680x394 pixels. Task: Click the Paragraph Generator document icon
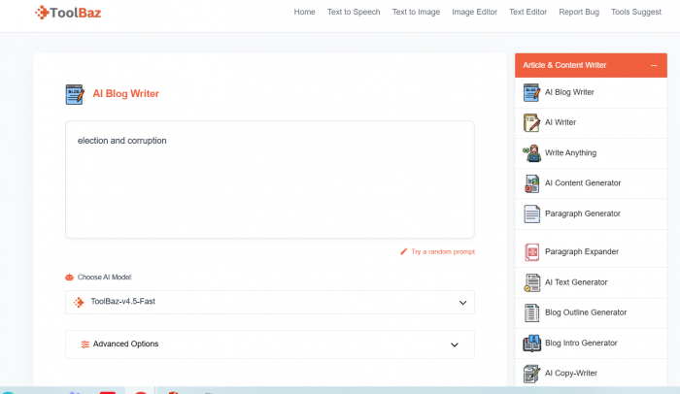coord(531,213)
